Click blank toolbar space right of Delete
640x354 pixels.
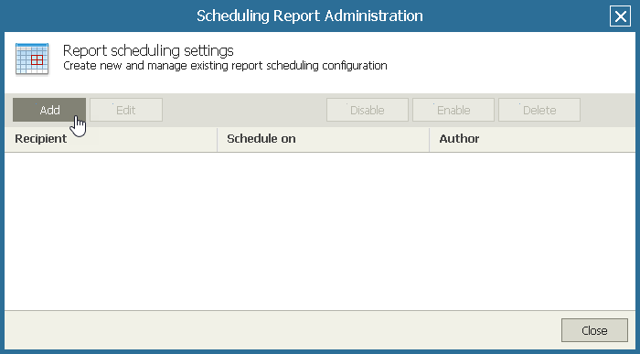(x=608, y=110)
